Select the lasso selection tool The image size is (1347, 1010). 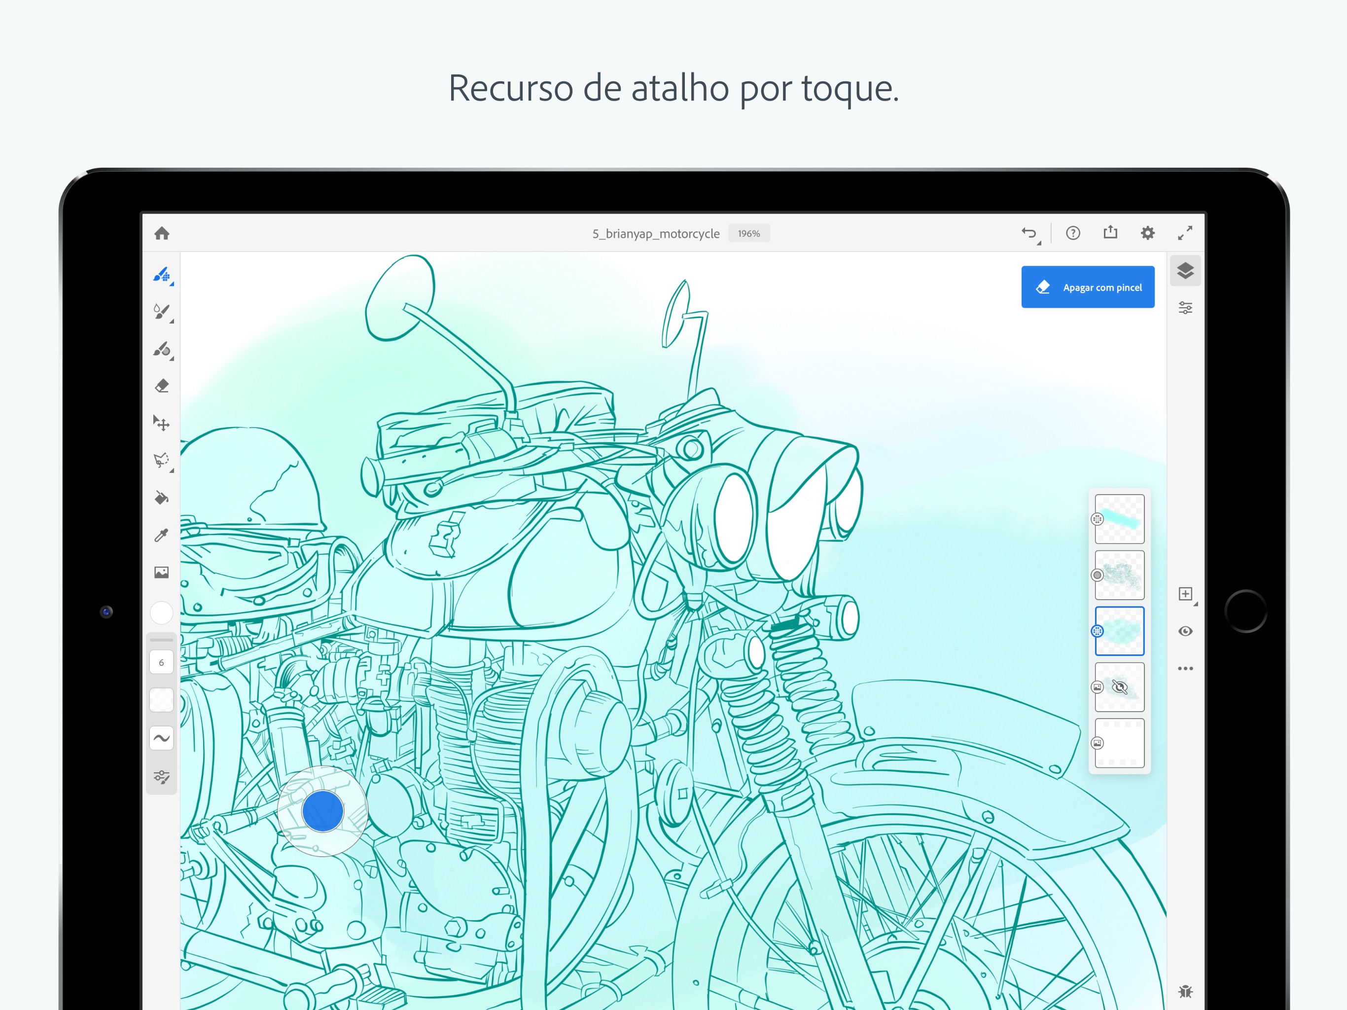click(x=162, y=461)
